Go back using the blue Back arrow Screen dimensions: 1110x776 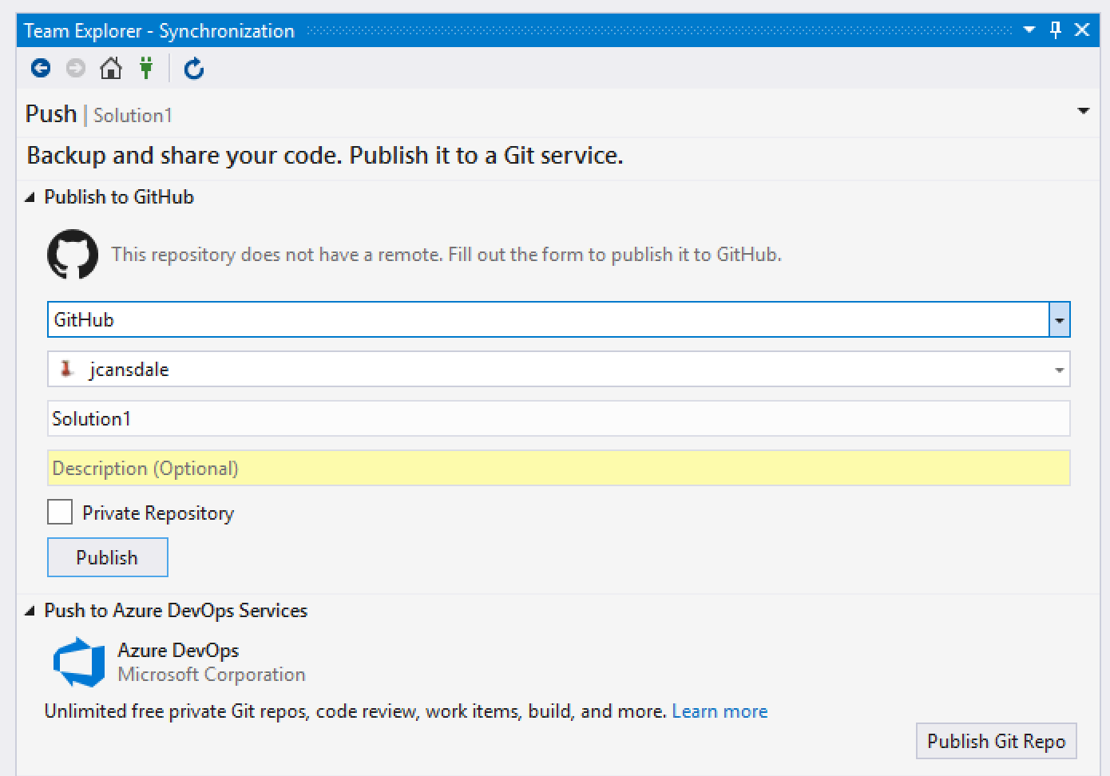click(41, 69)
